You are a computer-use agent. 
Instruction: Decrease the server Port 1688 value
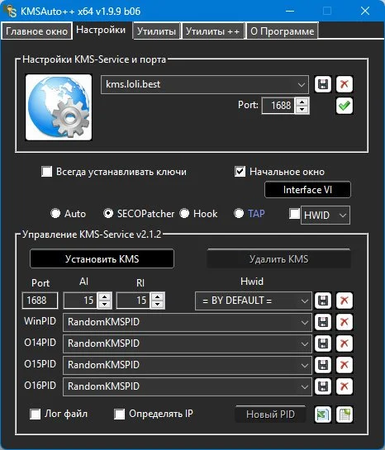coord(302,110)
